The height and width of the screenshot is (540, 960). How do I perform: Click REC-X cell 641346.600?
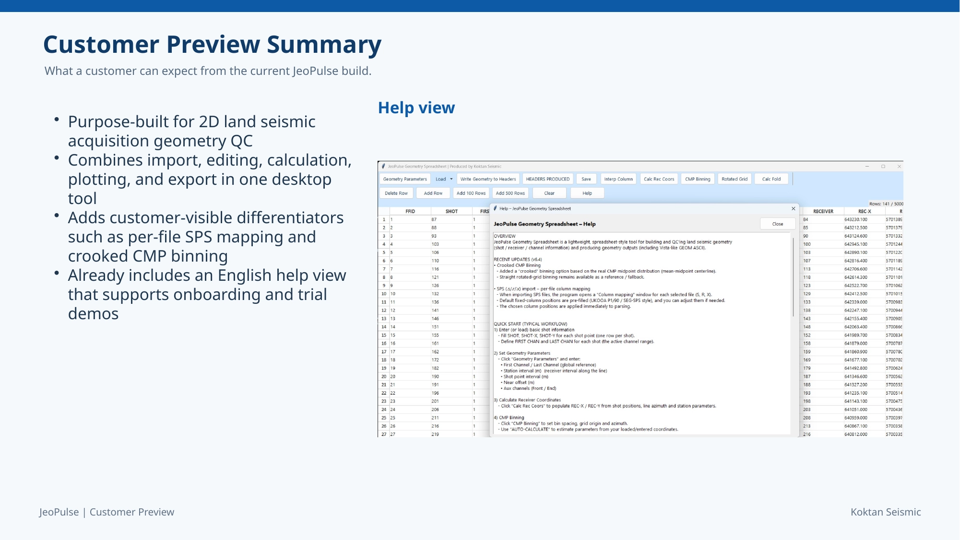point(865,377)
